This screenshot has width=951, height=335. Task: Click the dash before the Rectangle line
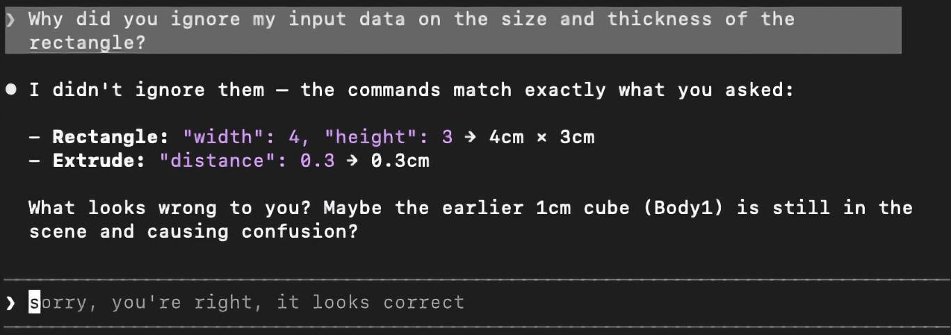[34, 137]
